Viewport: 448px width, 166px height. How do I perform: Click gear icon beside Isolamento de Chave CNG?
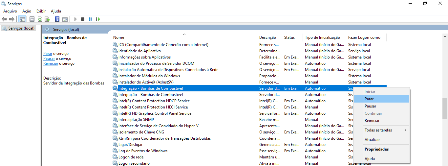(x=115, y=132)
